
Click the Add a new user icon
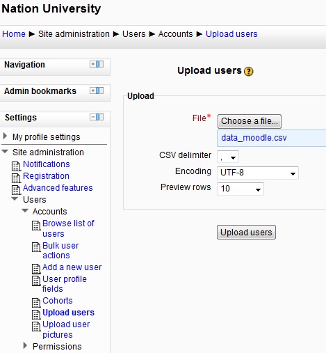[36, 269]
